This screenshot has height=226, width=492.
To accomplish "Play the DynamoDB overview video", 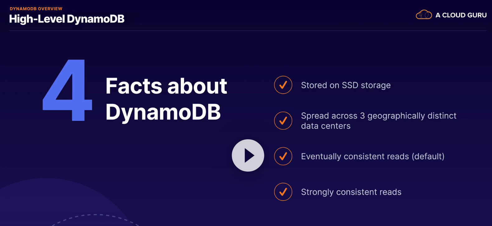I will click(248, 155).
